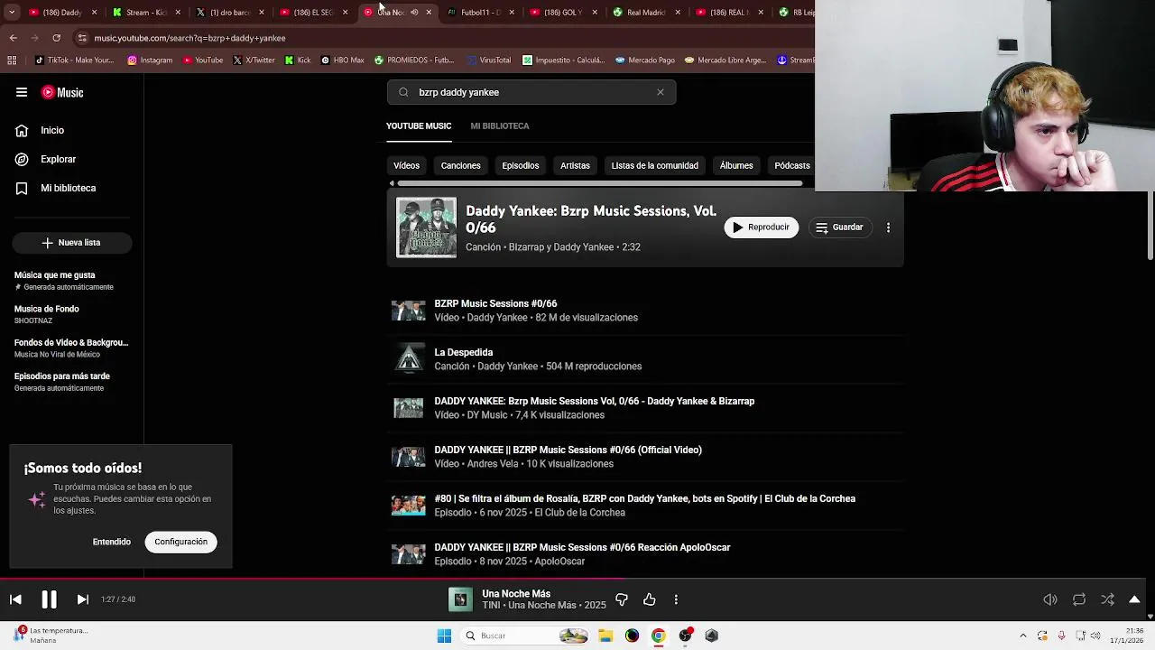Toggle shuffle mode
This screenshot has width=1155, height=650.
coord(1107,599)
